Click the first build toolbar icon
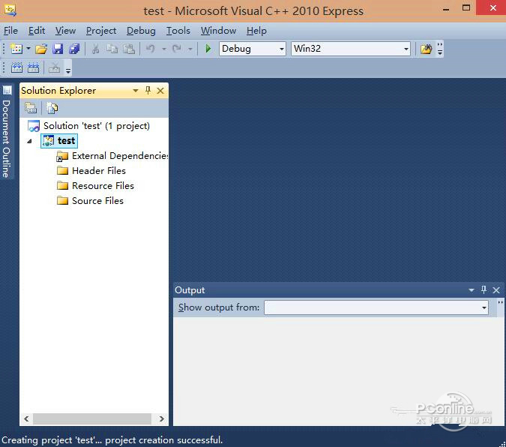Image resolution: width=506 pixels, height=447 pixels. [16, 67]
